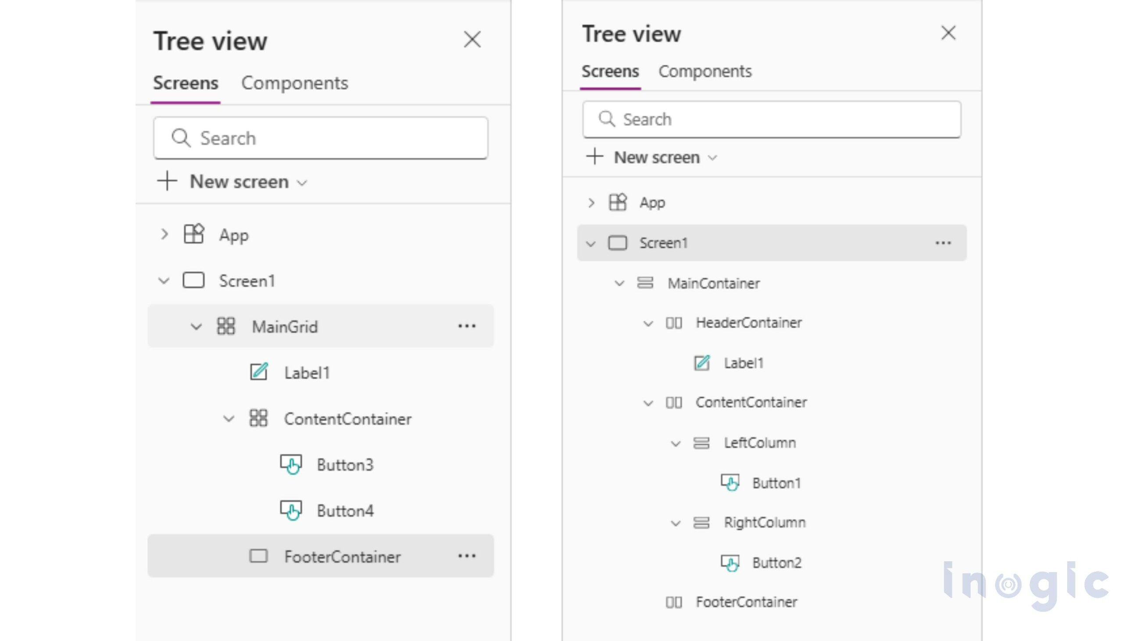
Task: Select the ContentContainer tree item
Action: click(349, 419)
